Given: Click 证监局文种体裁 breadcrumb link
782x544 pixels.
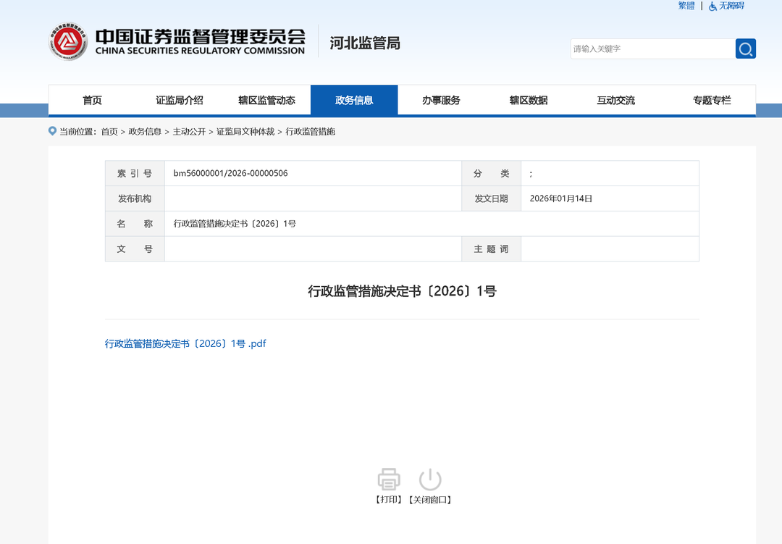Looking at the screenshot, I should tap(245, 132).
